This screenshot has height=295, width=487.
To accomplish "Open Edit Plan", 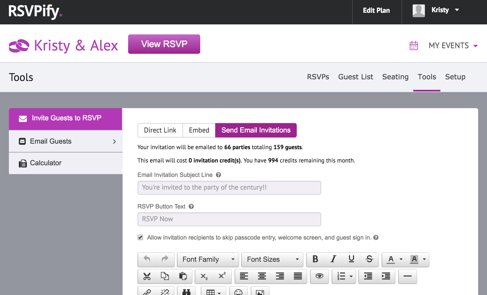I will click(x=376, y=10).
